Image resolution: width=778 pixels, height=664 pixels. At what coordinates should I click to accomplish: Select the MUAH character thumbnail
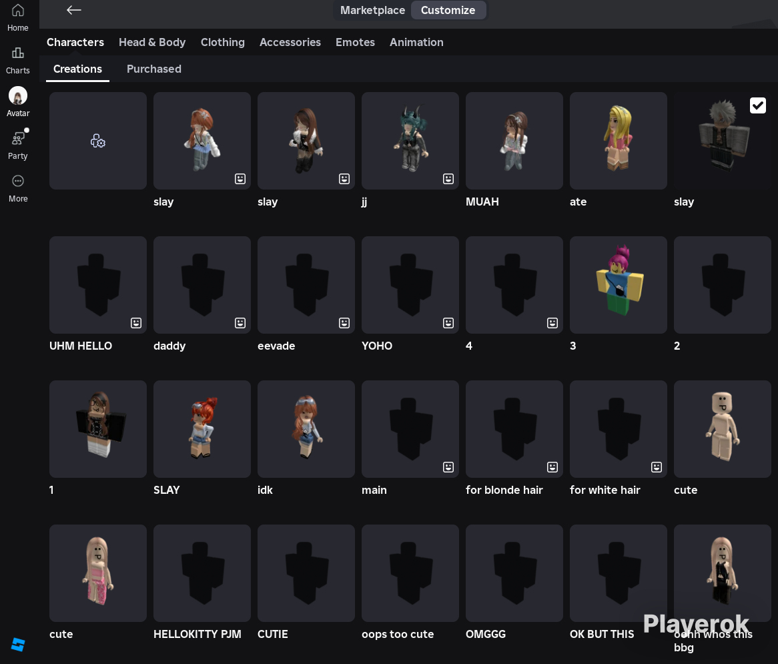click(514, 140)
